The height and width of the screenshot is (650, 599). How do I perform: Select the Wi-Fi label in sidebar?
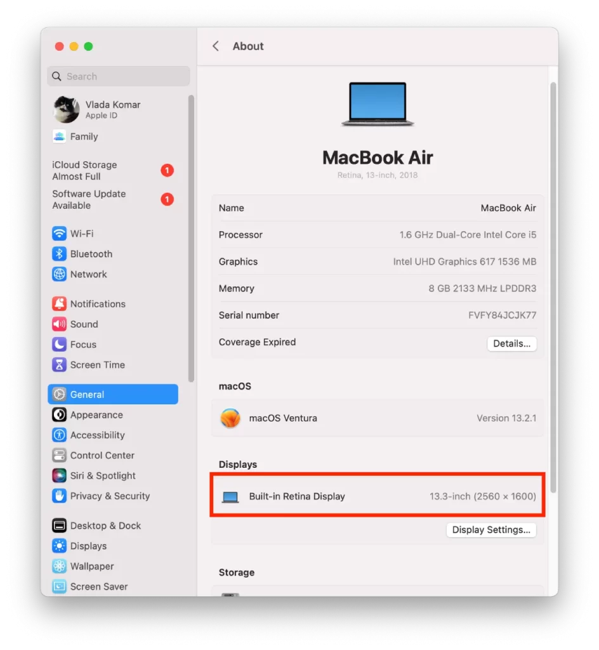point(82,234)
